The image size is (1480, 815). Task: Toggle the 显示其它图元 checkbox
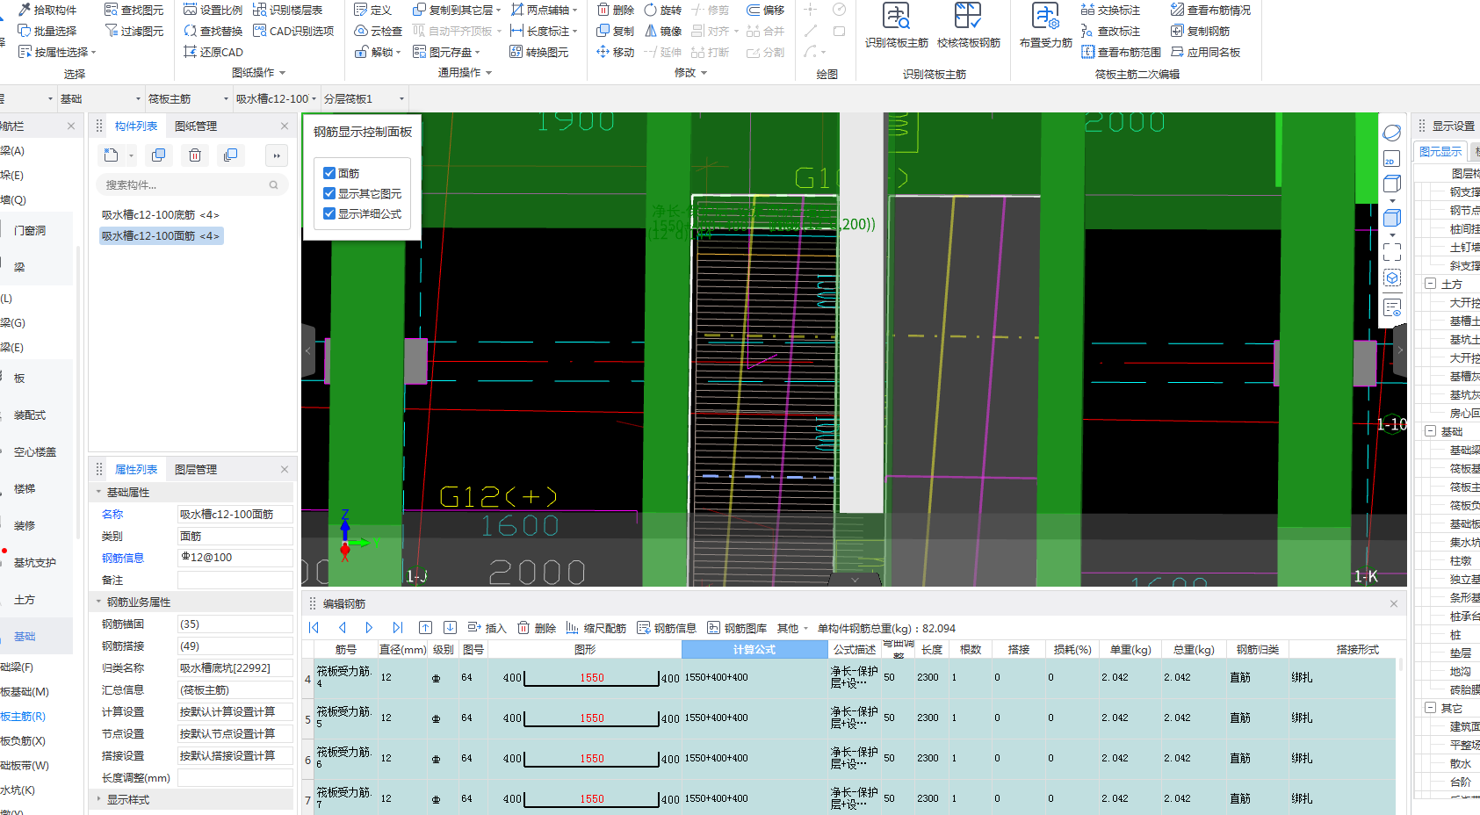coord(329,193)
